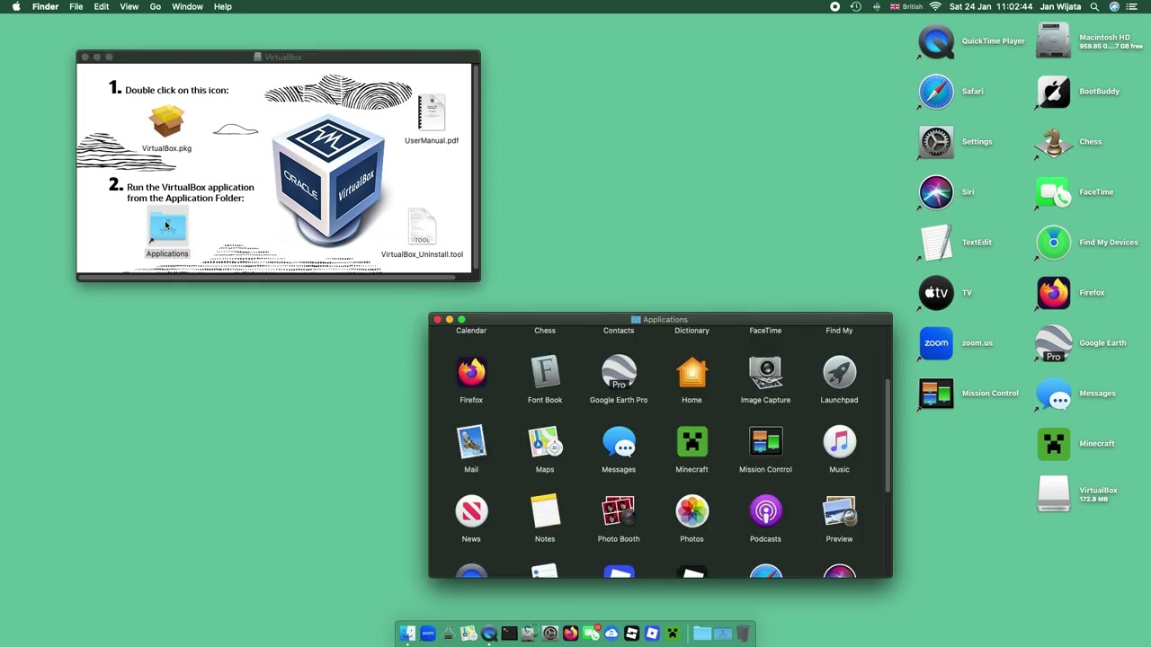Select Minecraft in Applications window
This screenshot has width=1151, height=647.
(x=691, y=441)
